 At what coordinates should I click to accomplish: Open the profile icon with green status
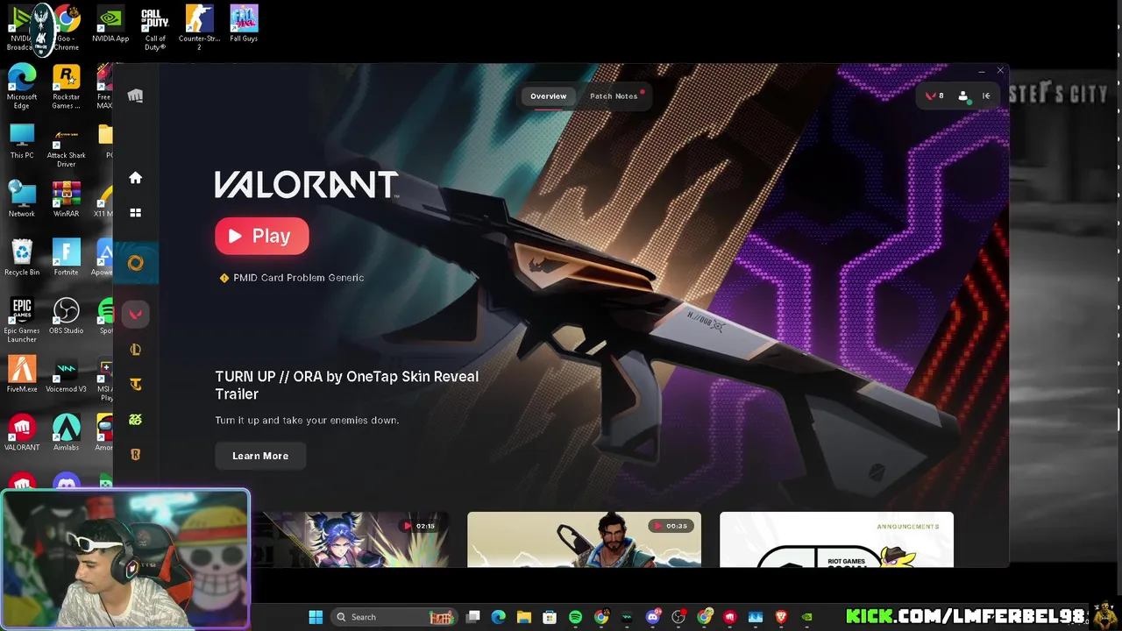963,96
